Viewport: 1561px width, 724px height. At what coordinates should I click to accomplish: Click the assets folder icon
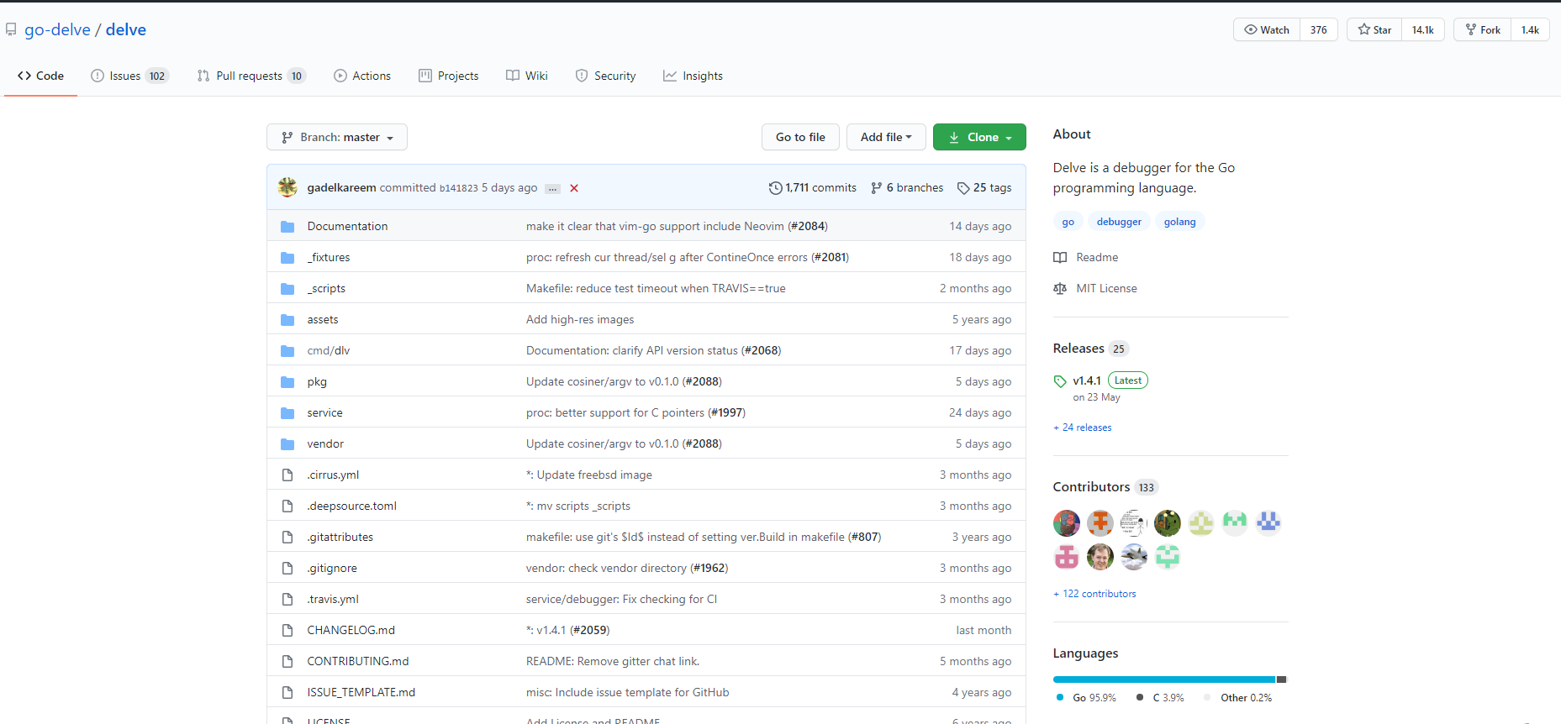(x=287, y=320)
